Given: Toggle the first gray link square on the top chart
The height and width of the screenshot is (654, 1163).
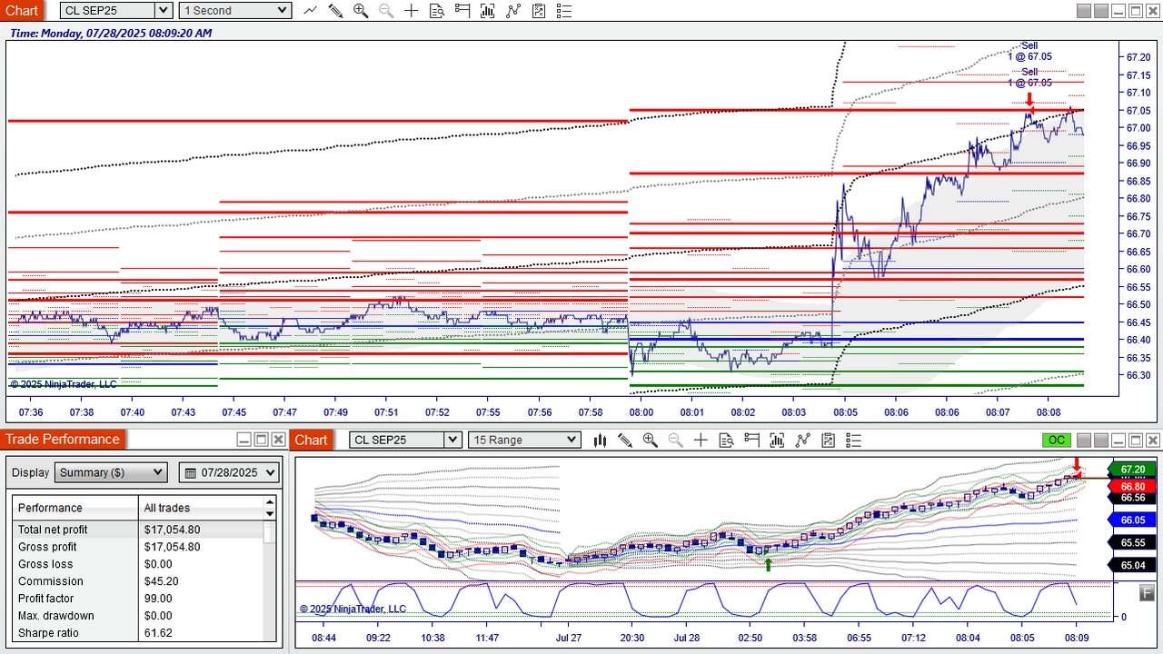Looking at the screenshot, I should (x=1084, y=11).
